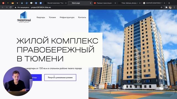
Task: Close the last ЖИЛОЙ КОМПЛЕКС tab
Action: tap(165, 3)
